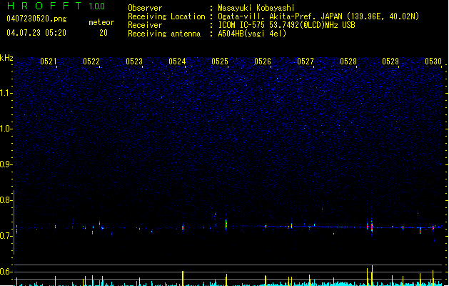
Task: Click the 0528 time marker
Action: pyautogui.click(x=348, y=61)
